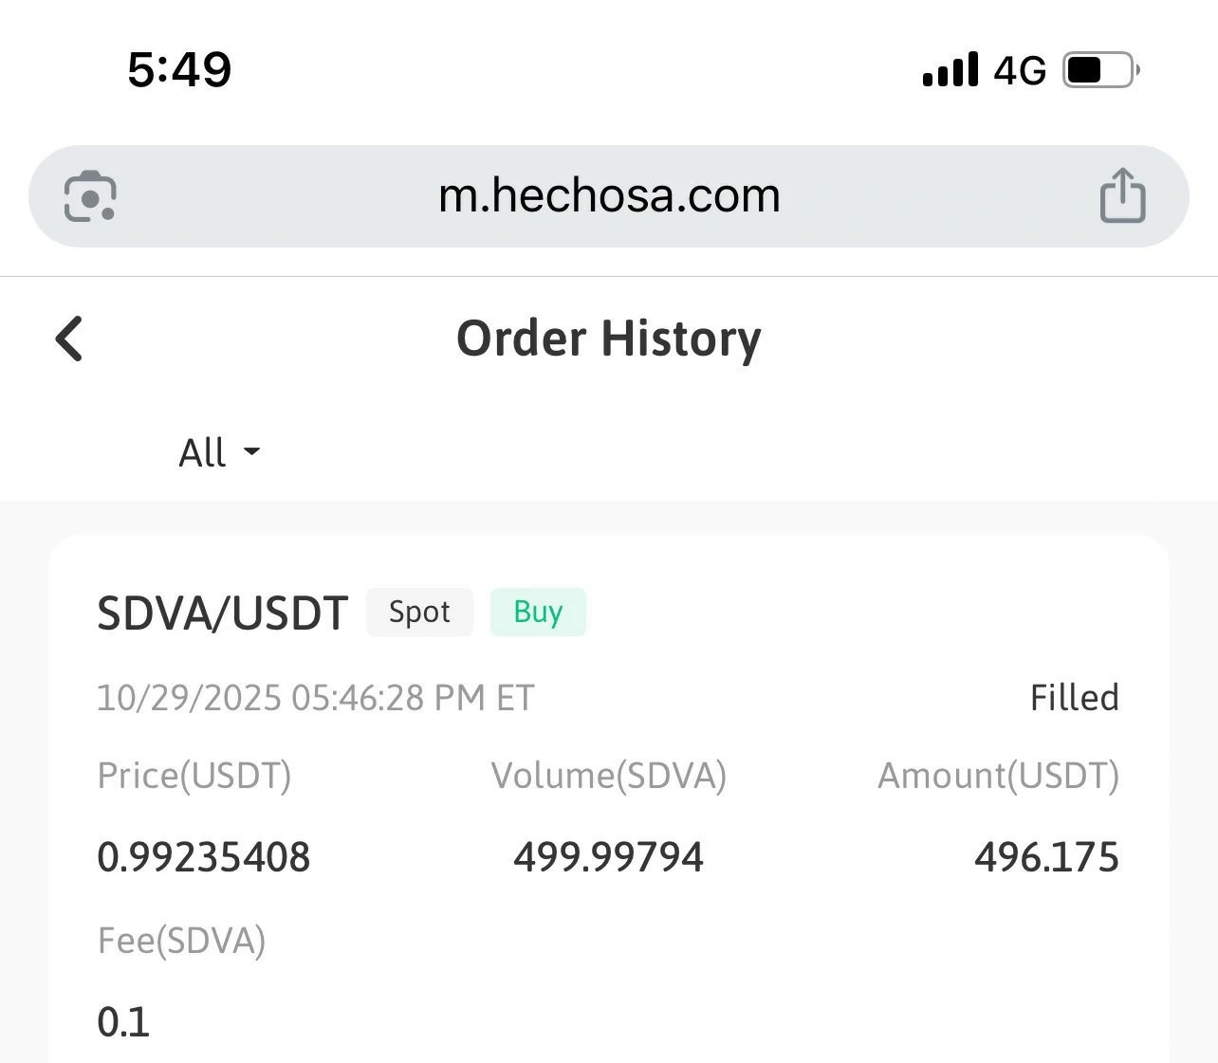Tap the 5:49 status bar clock
Image resolution: width=1218 pixels, height=1063 pixels.
179,70
